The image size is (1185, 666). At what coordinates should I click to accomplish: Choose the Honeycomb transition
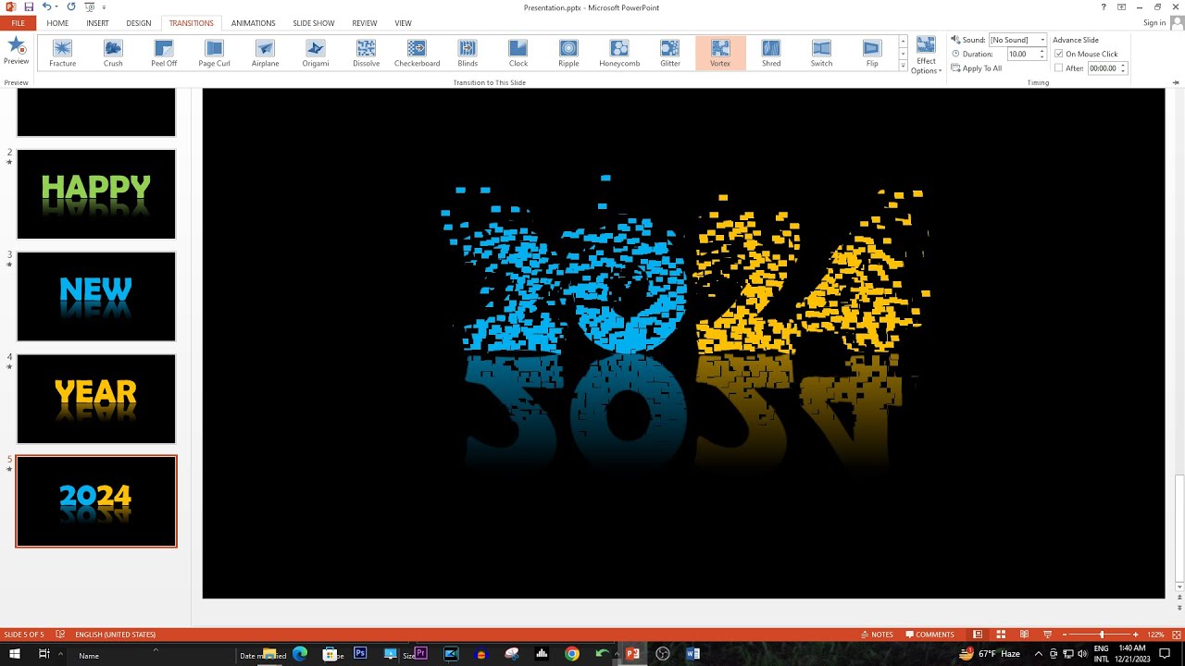(x=619, y=53)
